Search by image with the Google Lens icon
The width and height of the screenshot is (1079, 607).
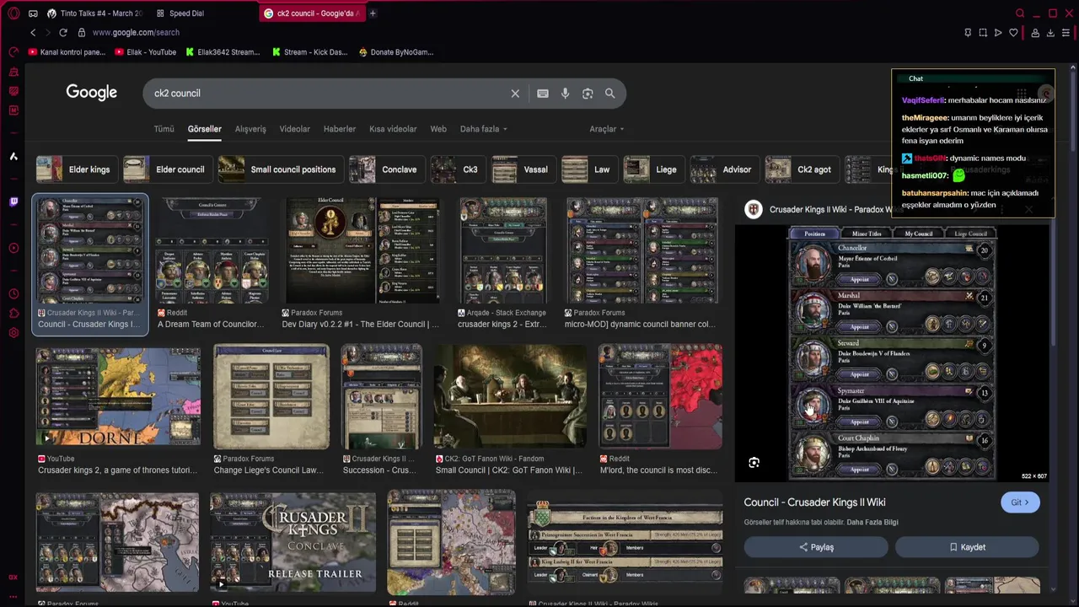[x=588, y=94]
